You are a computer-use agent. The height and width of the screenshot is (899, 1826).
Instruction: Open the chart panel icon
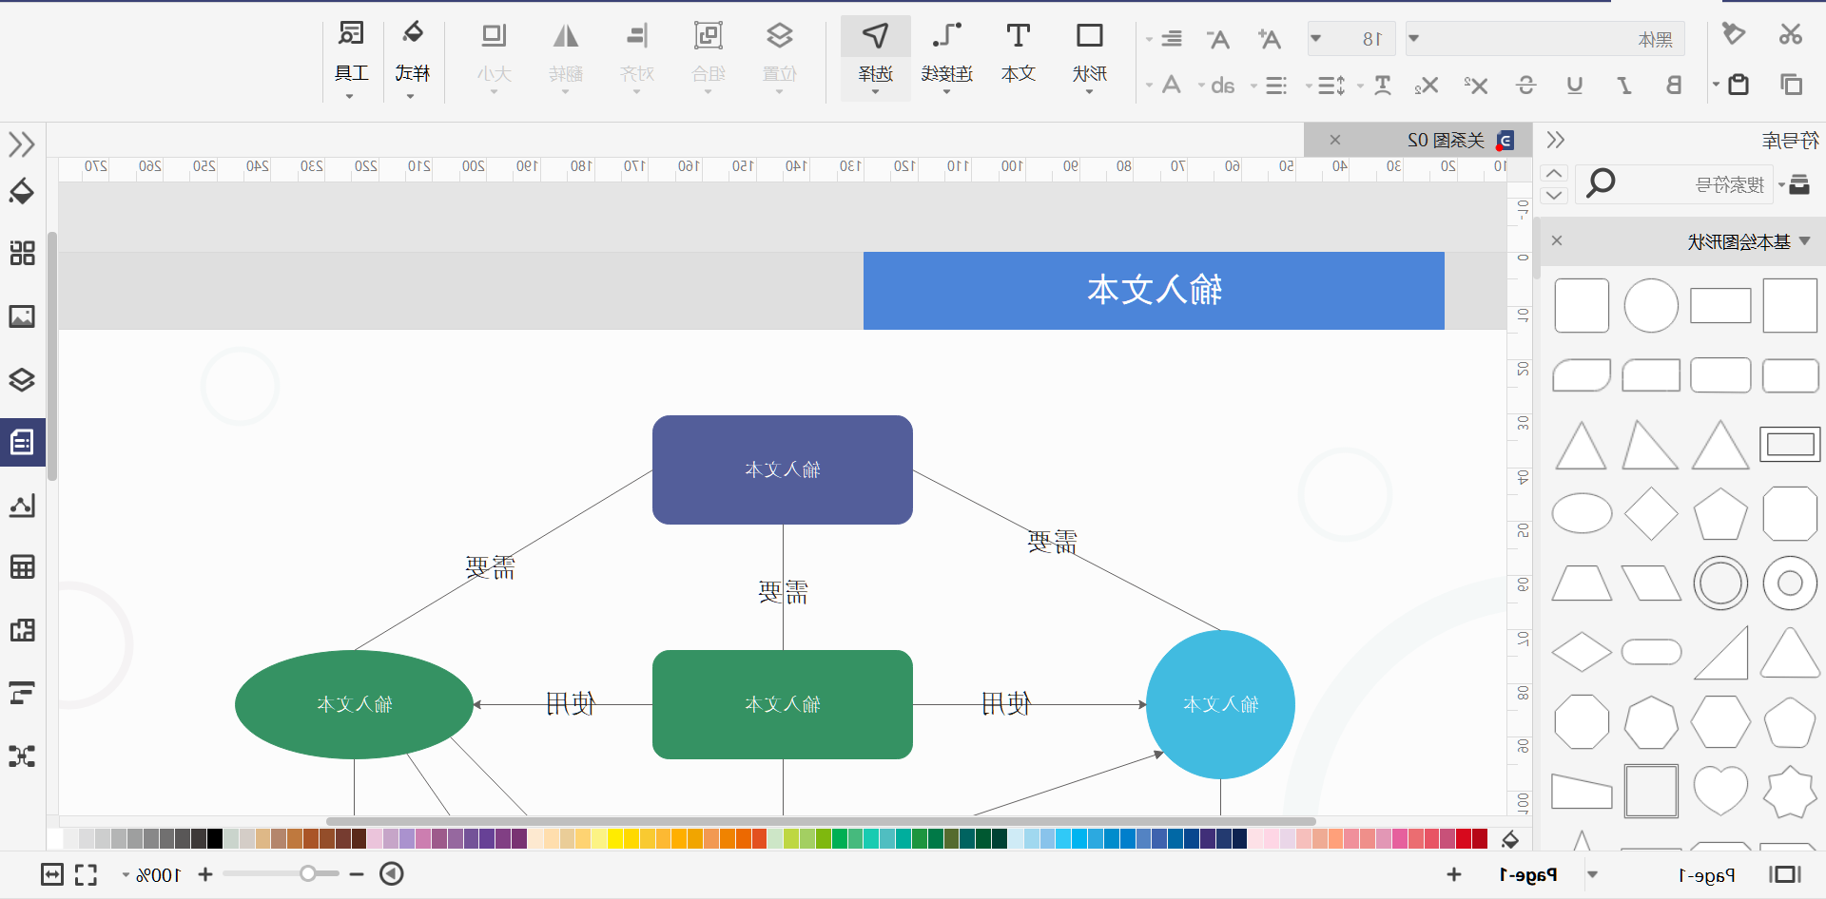[22, 505]
